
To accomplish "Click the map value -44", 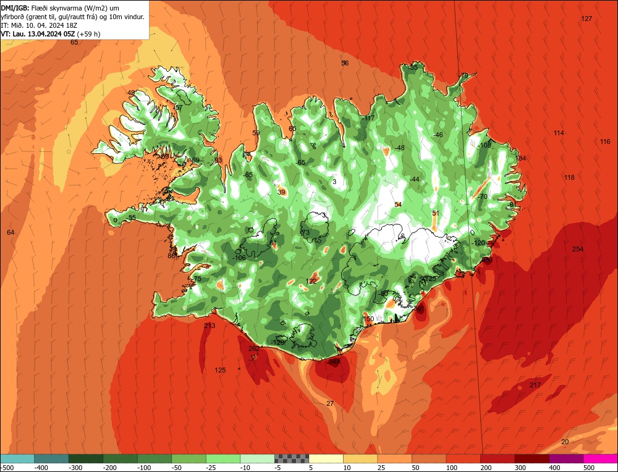I will point(414,179).
